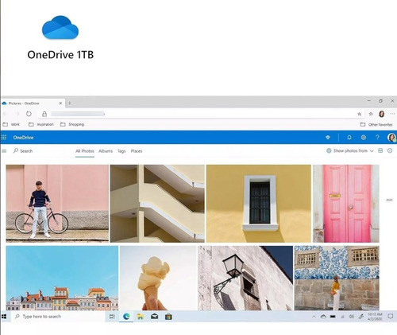This screenshot has height=335, width=397.
Task: Open Microsoft Store from the taskbar
Action: pyautogui.click(x=168, y=317)
